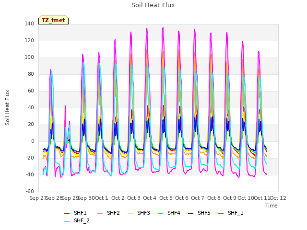Click the Oct 5 x-axis label
This screenshot has height=230, width=307.
coord(166,198)
